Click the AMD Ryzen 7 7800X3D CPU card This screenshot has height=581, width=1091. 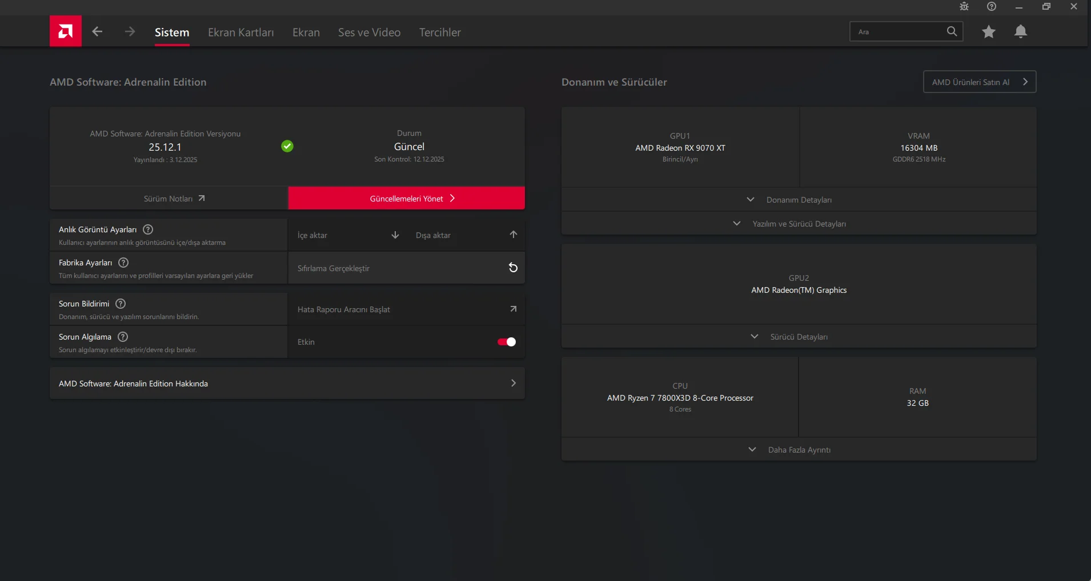(x=680, y=397)
